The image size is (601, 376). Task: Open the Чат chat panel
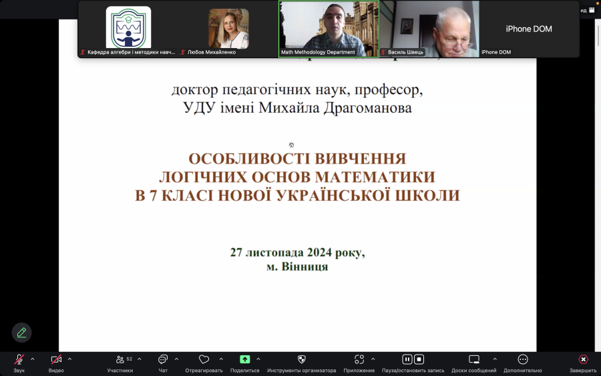(x=163, y=363)
